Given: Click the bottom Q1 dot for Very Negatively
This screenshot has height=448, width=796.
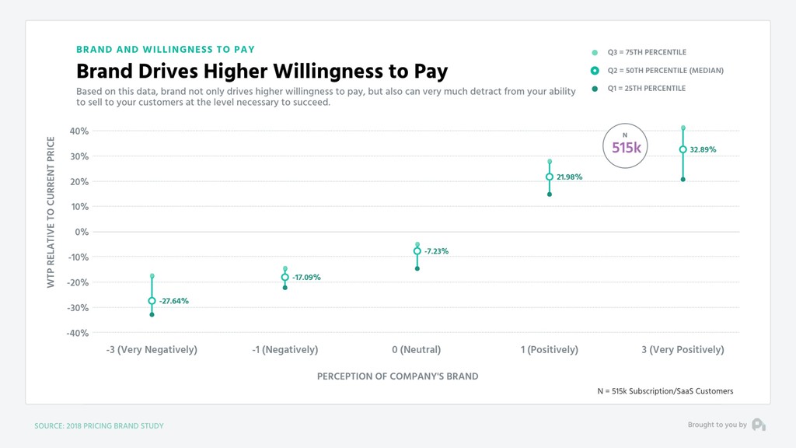Looking at the screenshot, I should pyautogui.click(x=152, y=315).
